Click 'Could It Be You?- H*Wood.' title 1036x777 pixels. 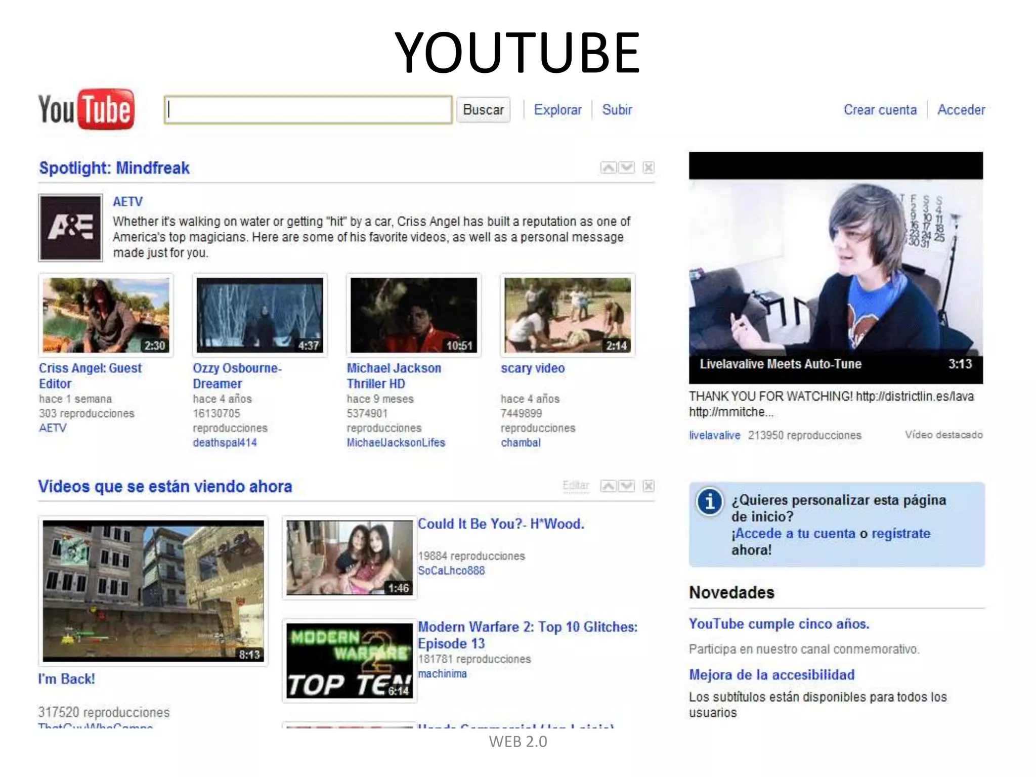(x=501, y=524)
